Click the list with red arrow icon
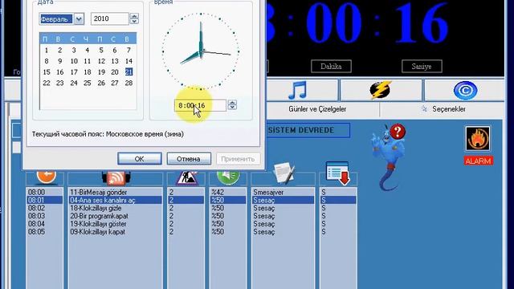 338,173
